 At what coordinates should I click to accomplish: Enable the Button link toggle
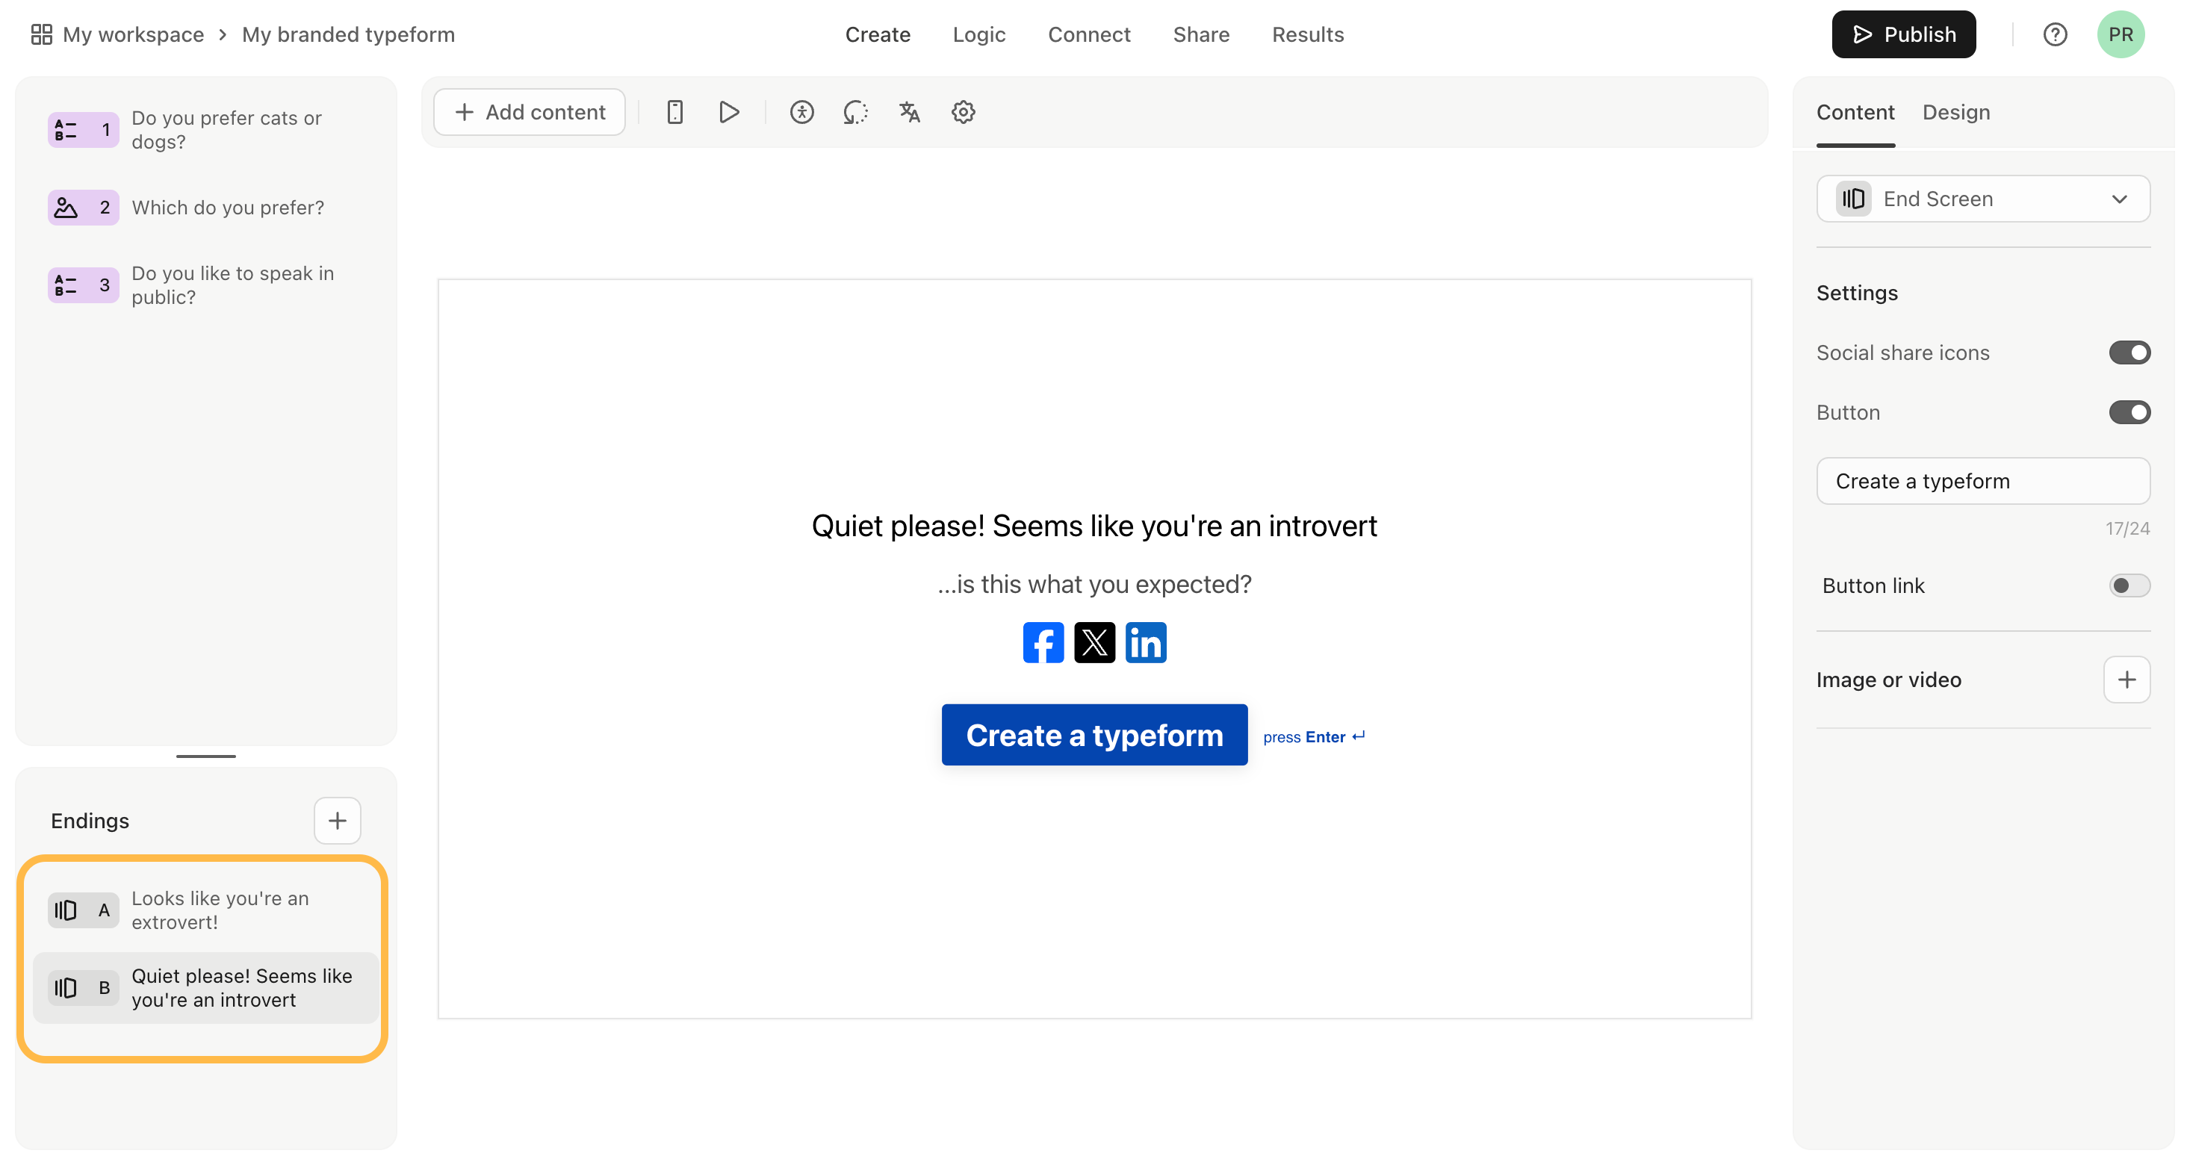[x=2129, y=586]
